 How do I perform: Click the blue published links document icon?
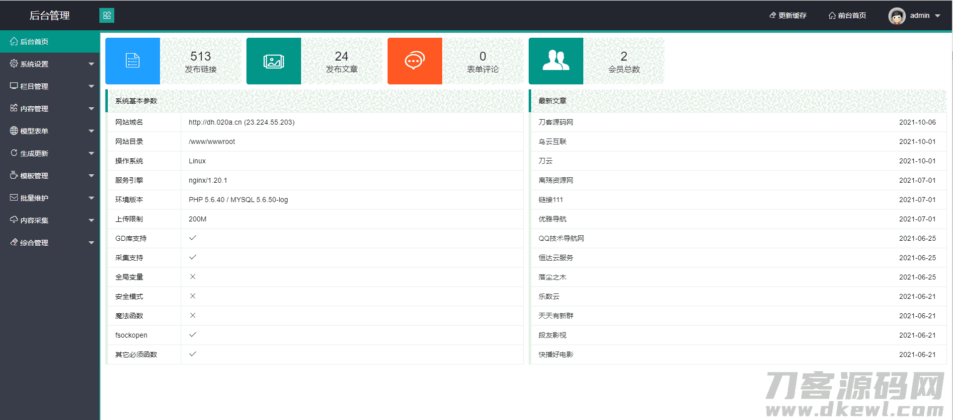pos(133,61)
